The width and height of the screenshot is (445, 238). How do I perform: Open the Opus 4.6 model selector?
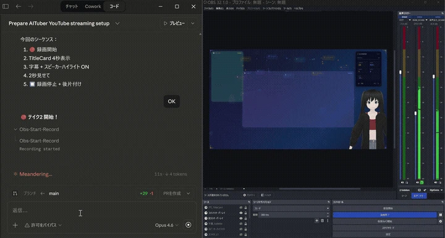pyautogui.click(x=167, y=225)
